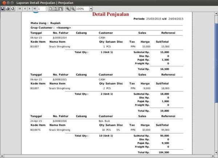Viewport: 218px width, 158px height.
Task: Reload the report with the refresh icon
Action: [x=13, y=8]
